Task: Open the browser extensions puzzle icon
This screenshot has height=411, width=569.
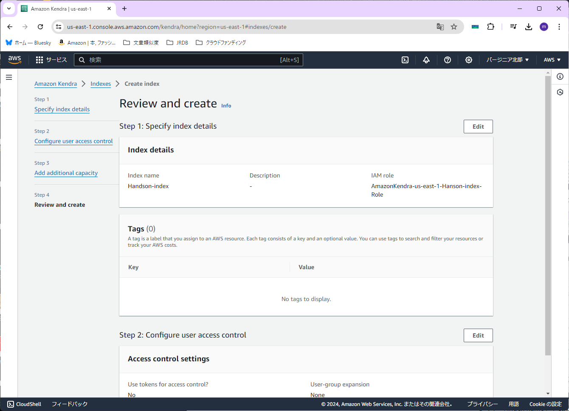Action: click(x=491, y=27)
